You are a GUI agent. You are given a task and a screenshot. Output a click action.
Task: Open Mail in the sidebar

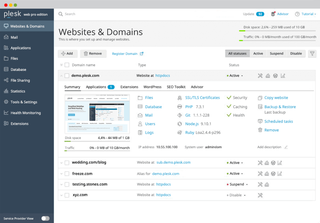[x=27, y=37]
